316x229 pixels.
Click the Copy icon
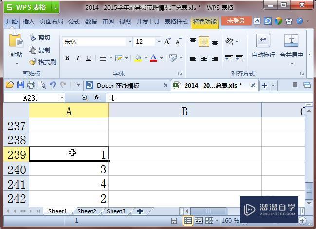(x=33, y=50)
